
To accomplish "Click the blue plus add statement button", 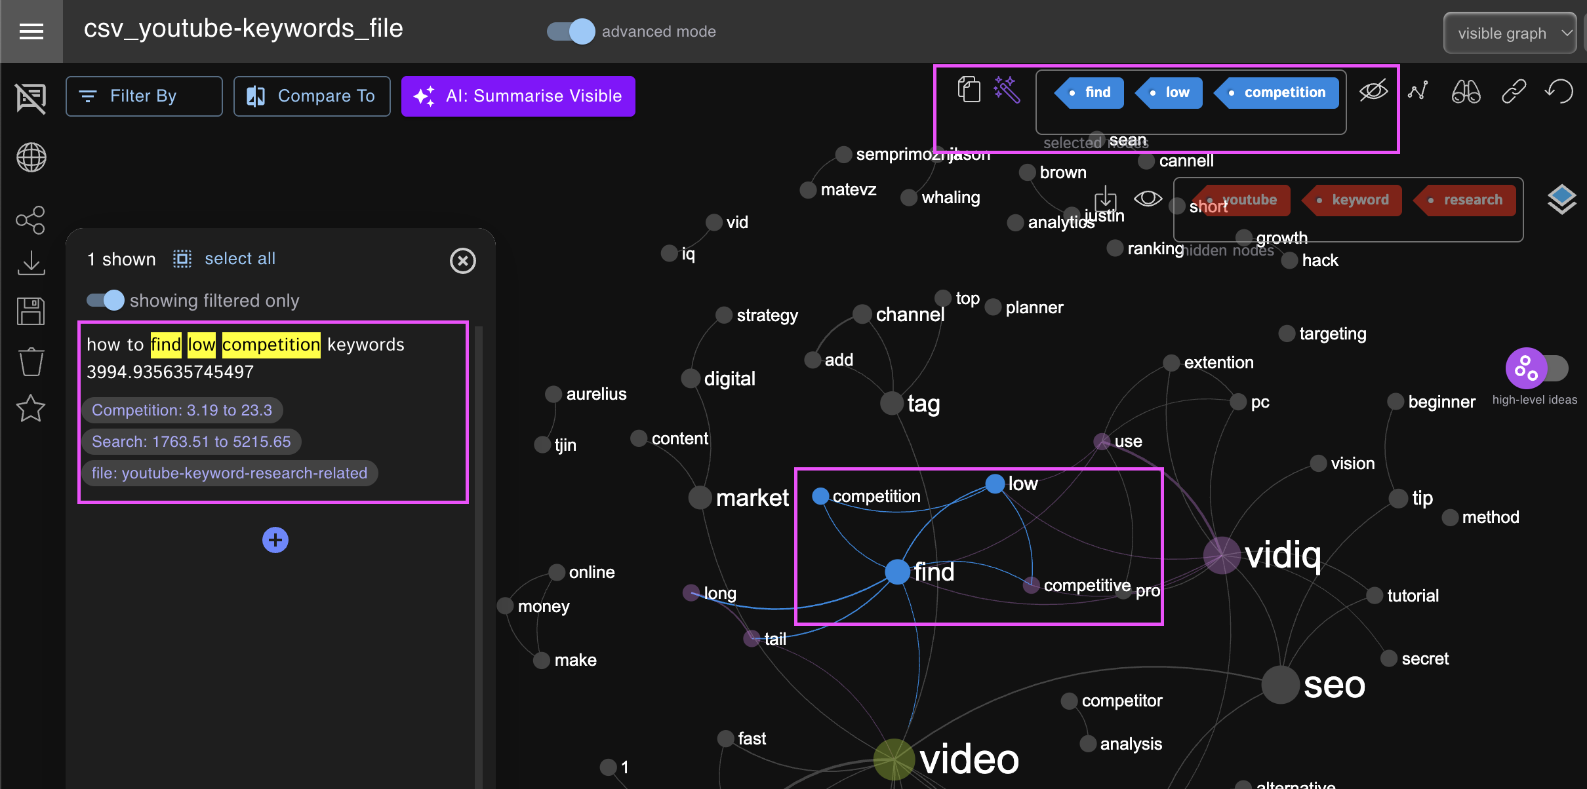I will [275, 540].
